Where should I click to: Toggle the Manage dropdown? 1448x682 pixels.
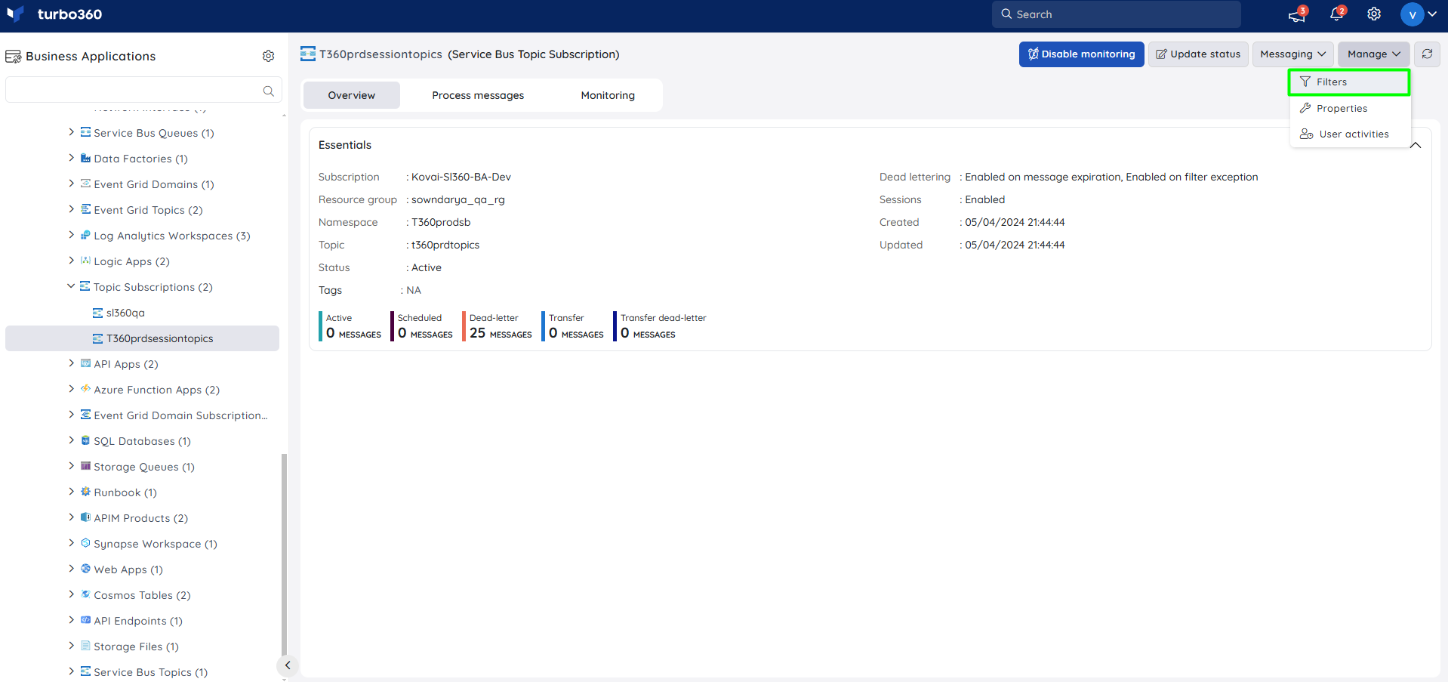click(x=1373, y=54)
